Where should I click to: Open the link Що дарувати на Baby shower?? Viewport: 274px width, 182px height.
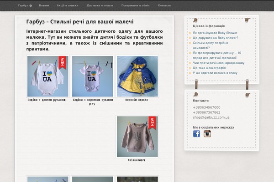(216, 38)
